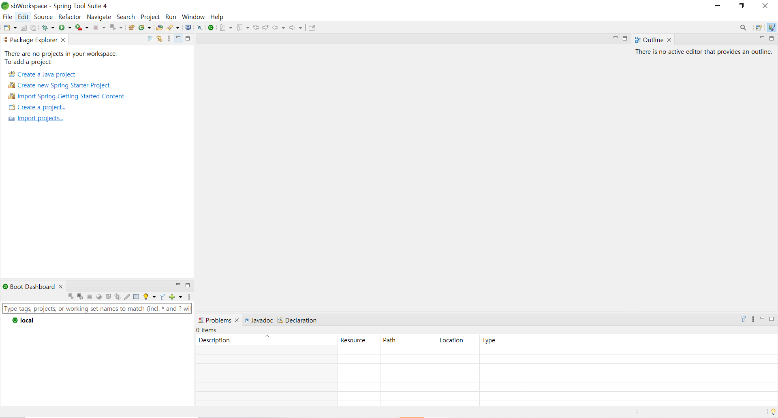
Task: Click the Save icon in main toolbar
Action: 24,28
